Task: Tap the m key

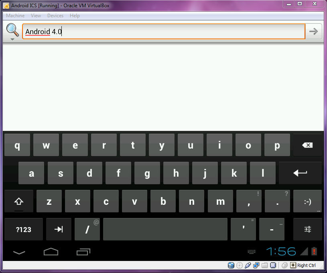Action: (x=220, y=201)
